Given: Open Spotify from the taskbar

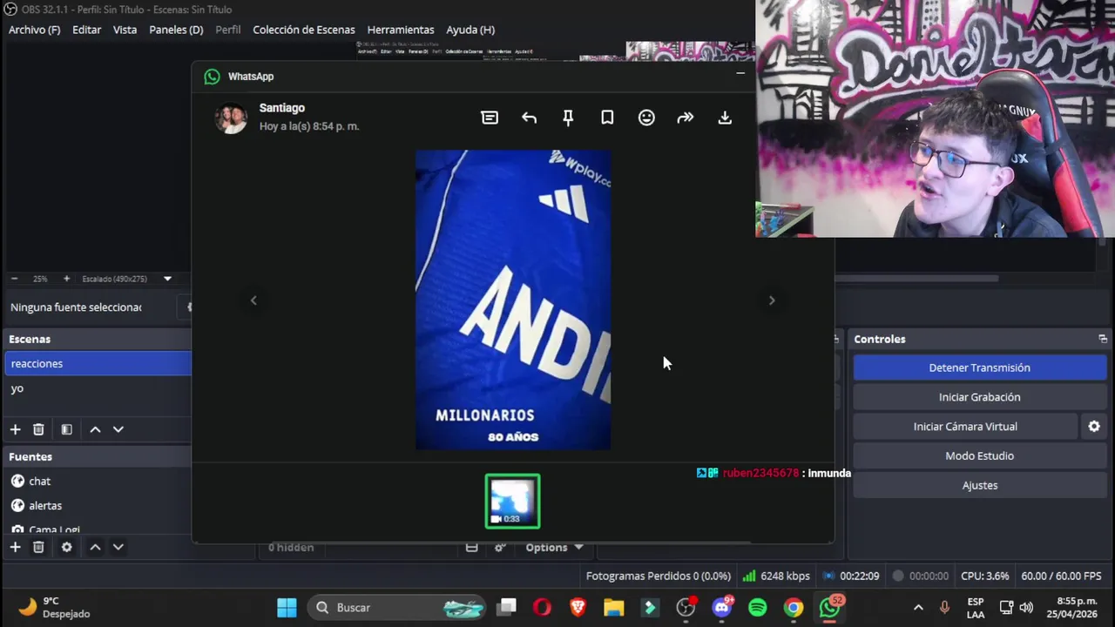Looking at the screenshot, I should coord(757,608).
